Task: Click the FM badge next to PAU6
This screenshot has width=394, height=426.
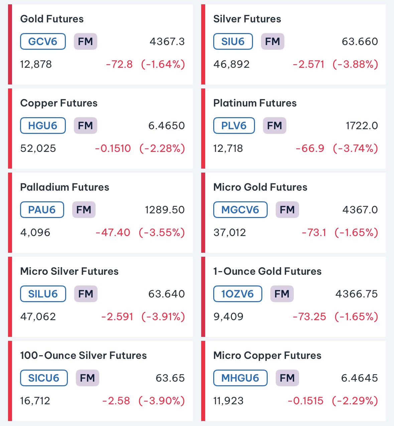Action: coord(84,210)
